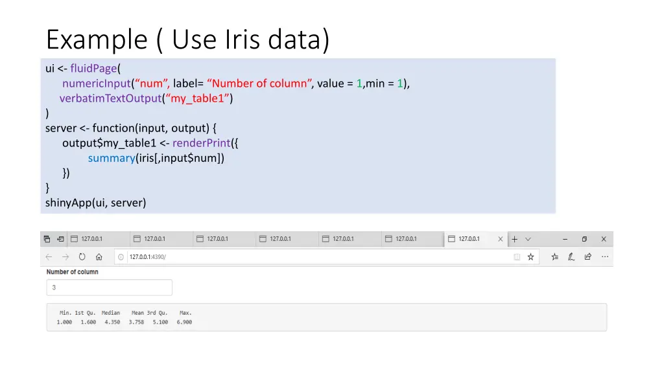Open the favorites hub icon

pos(555,256)
